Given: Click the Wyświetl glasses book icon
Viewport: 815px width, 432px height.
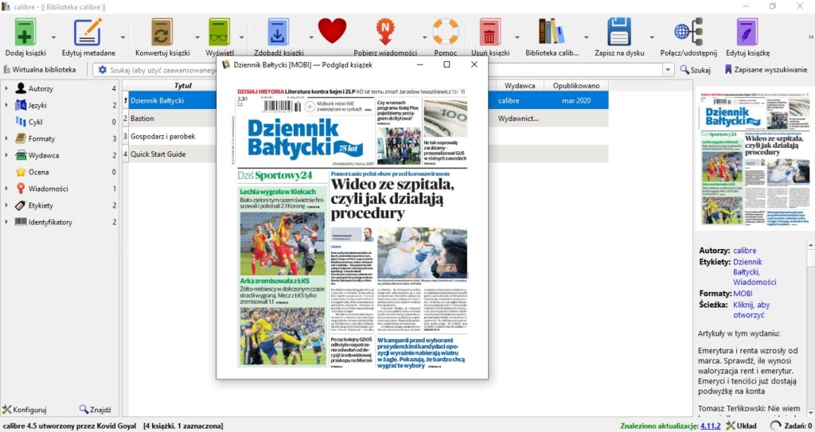Looking at the screenshot, I should click(220, 33).
